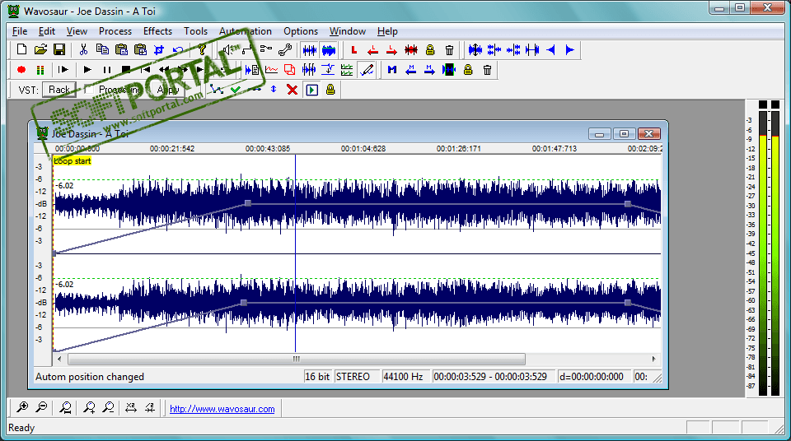Click the Pause playback button
This screenshot has height=441, width=791.
pyautogui.click(x=107, y=70)
